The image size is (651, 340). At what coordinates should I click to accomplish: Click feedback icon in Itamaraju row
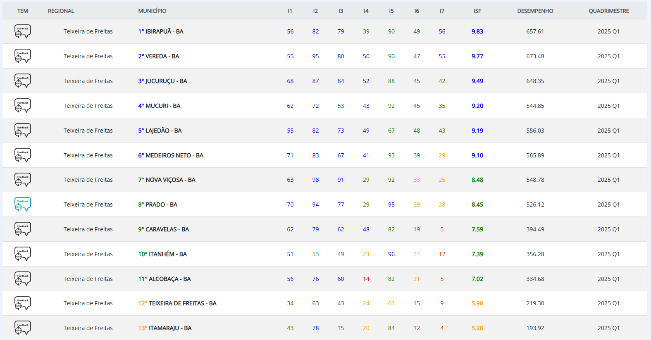pyautogui.click(x=23, y=328)
